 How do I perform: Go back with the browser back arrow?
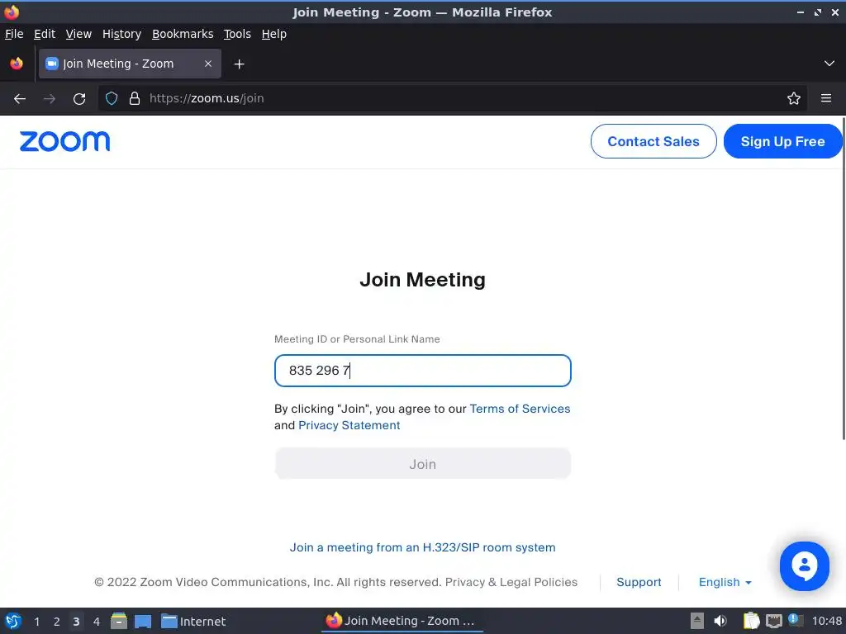[x=20, y=99]
